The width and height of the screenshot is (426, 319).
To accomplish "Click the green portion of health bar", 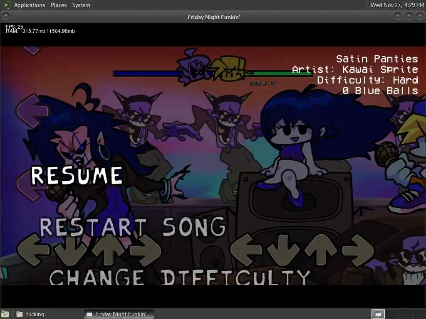I will coord(278,73).
